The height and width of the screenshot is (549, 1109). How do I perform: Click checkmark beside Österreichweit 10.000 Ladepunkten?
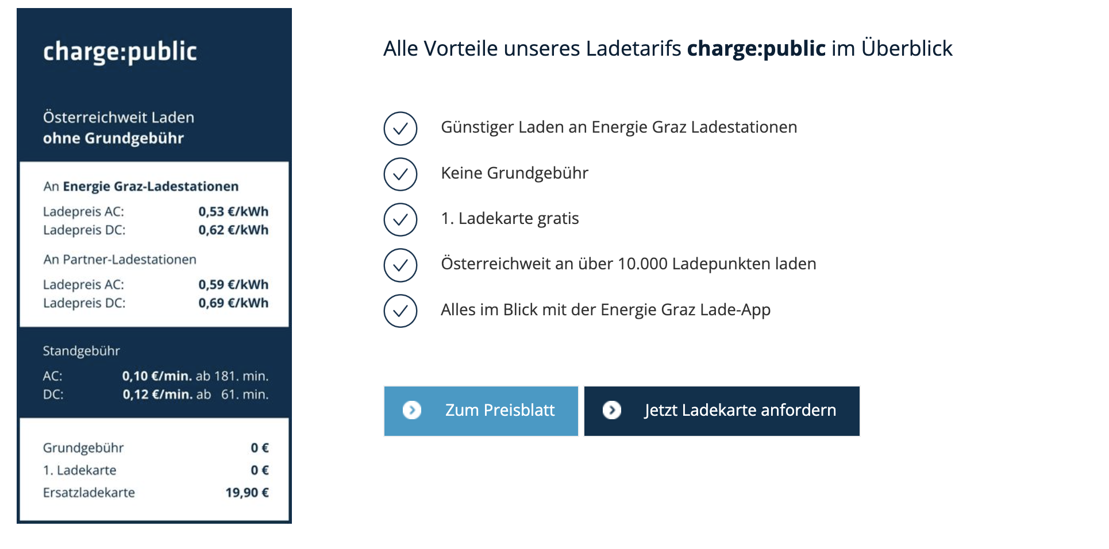[x=400, y=265]
